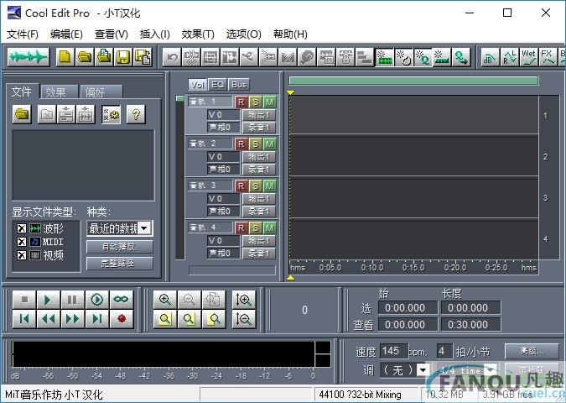Click track 2 录音1 button

coord(259,169)
